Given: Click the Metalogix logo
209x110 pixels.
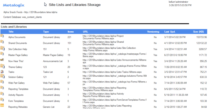Looking at the screenshot, I should [x=14, y=5].
